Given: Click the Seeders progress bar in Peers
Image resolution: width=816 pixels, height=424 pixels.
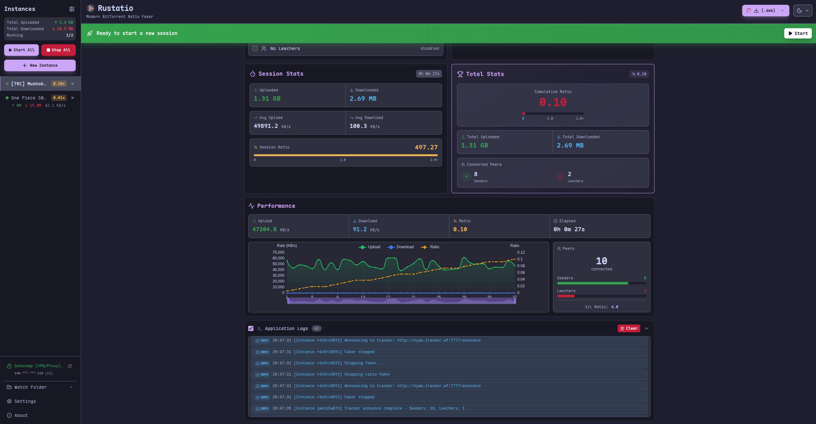Looking at the screenshot, I should (x=602, y=283).
